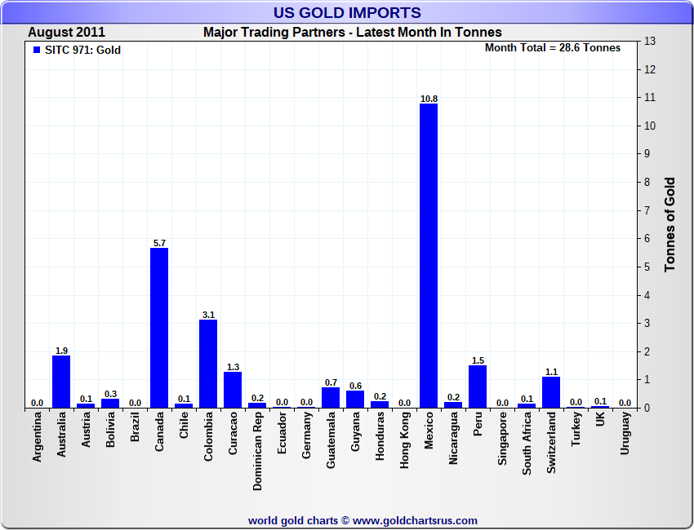Click the Switzerland bar labeled 1.1
The image size is (694, 530).
click(551, 392)
